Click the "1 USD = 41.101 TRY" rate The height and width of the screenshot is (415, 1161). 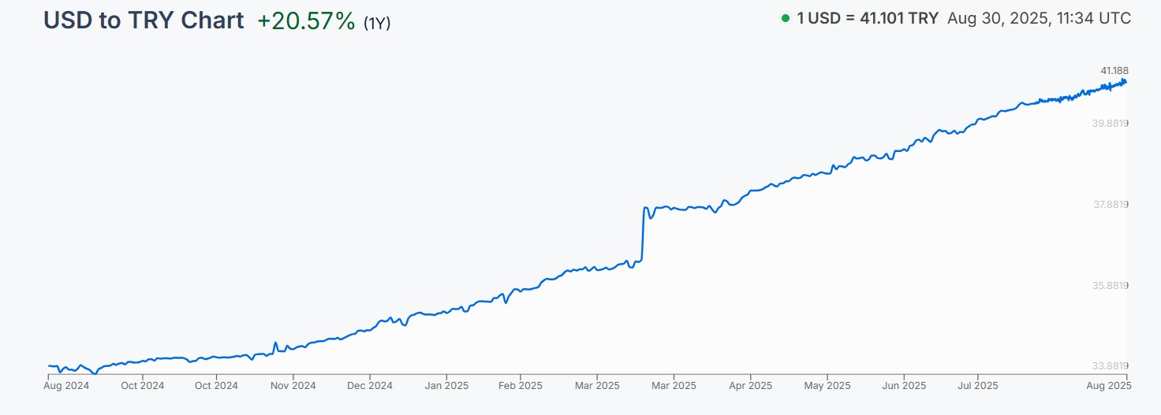tap(868, 18)
